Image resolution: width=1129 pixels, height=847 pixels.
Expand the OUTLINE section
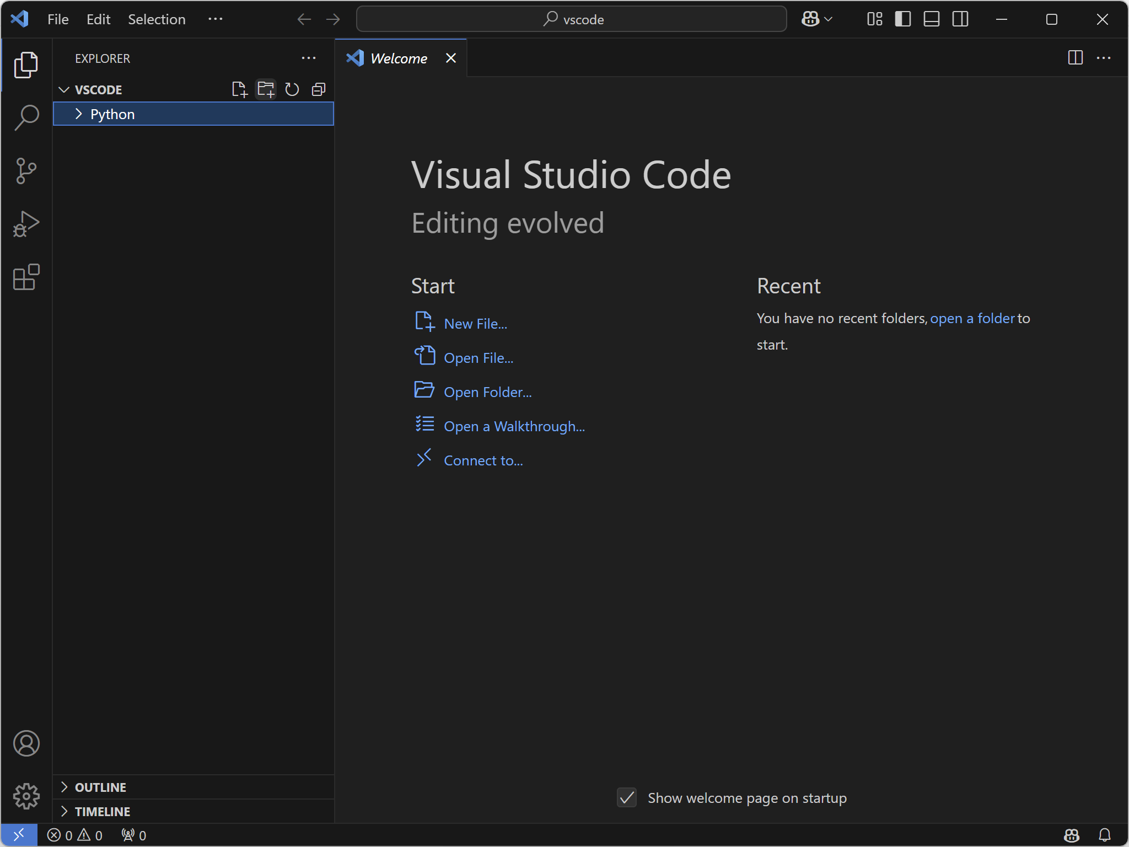click(x=100, y=787)
